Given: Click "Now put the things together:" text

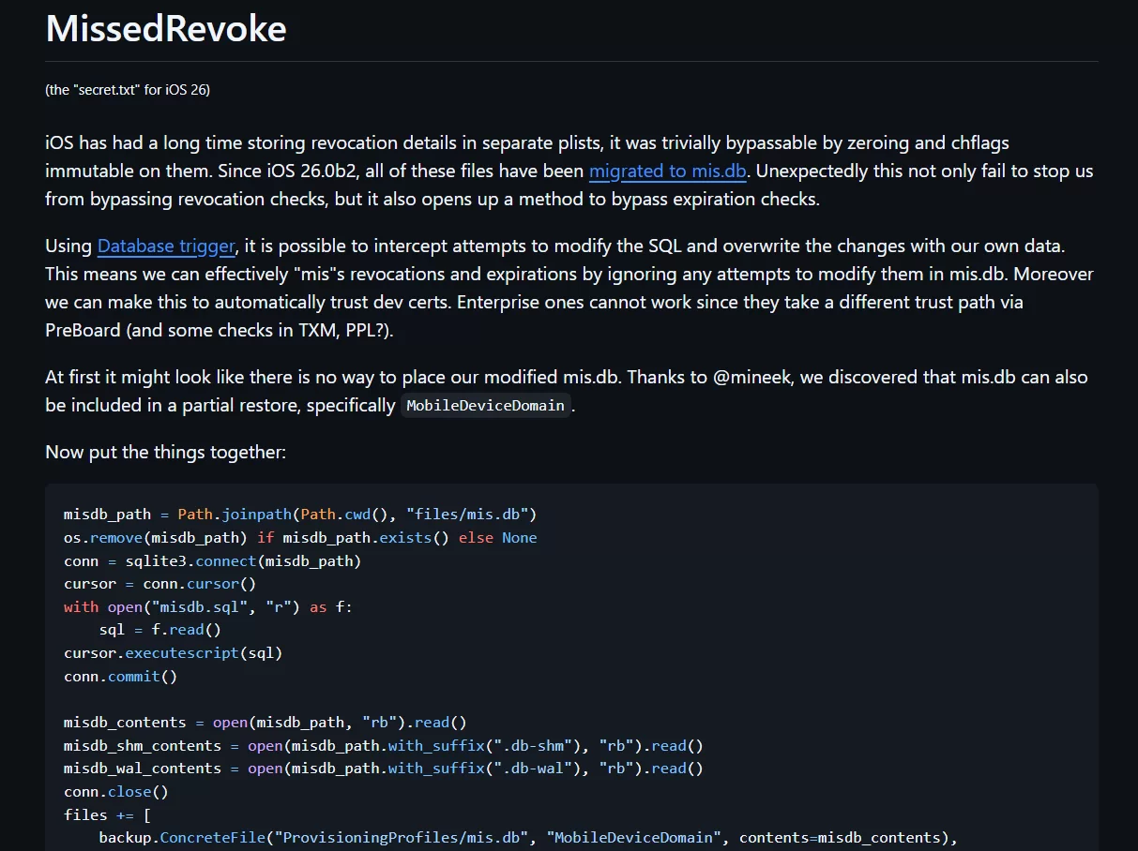Looking at the screenshot, I should point(165,452).
